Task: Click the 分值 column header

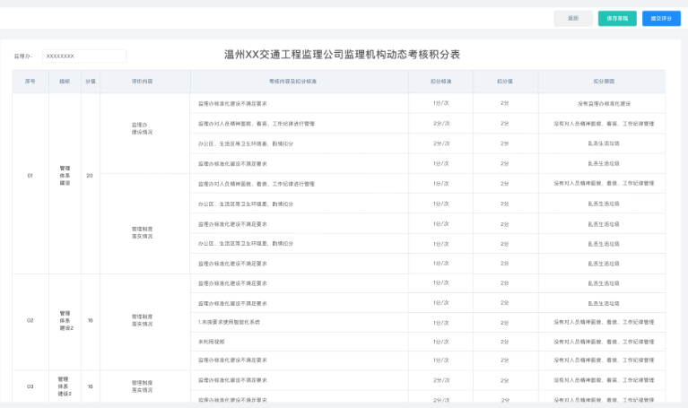Action: [90, 82]
